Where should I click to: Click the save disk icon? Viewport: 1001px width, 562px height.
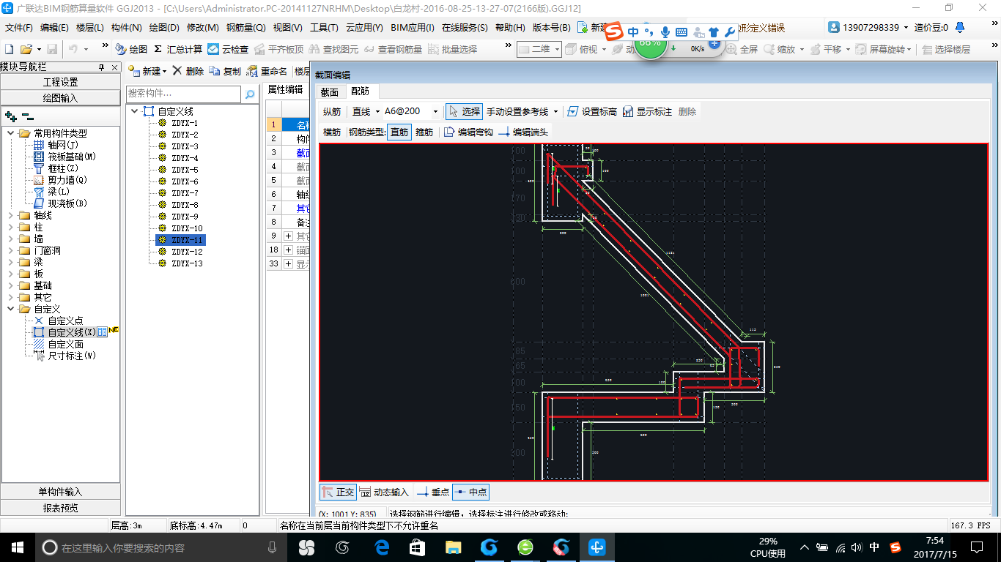pos(52,49)
